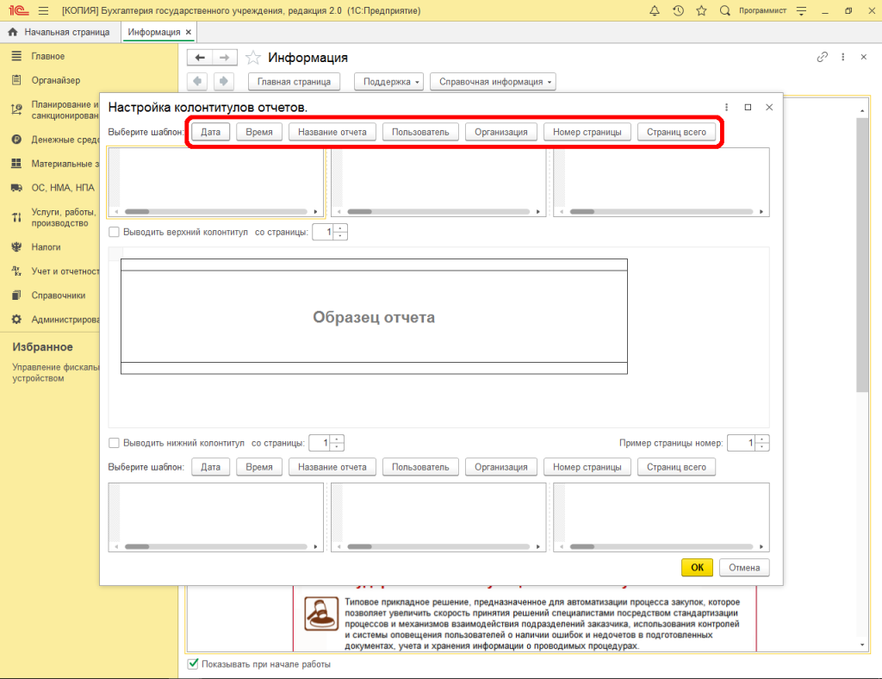This screenshot has height=679, width=882.
Task: Expand Справочная информация dropdown
Action: click(x=493, y=82)
